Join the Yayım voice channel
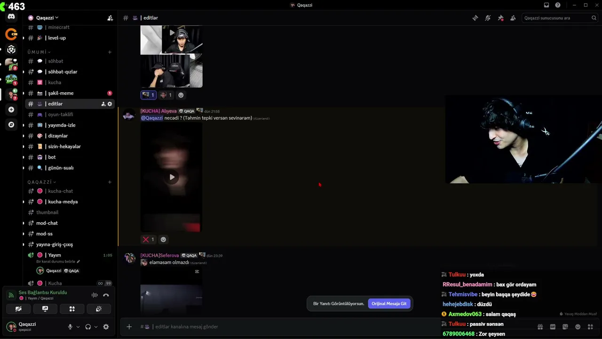The image size is (602, 339). pos(70,255)
